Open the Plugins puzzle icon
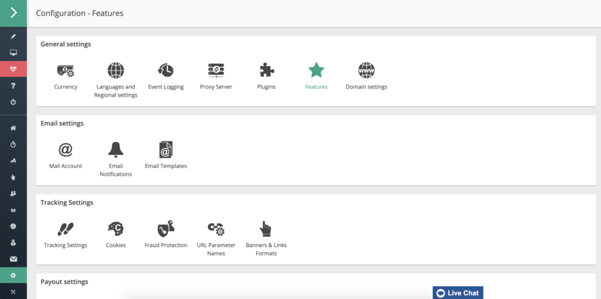Image resolution: width=601 pixels, height=299 pixels. pyautogui.click(x=266, y=71)
